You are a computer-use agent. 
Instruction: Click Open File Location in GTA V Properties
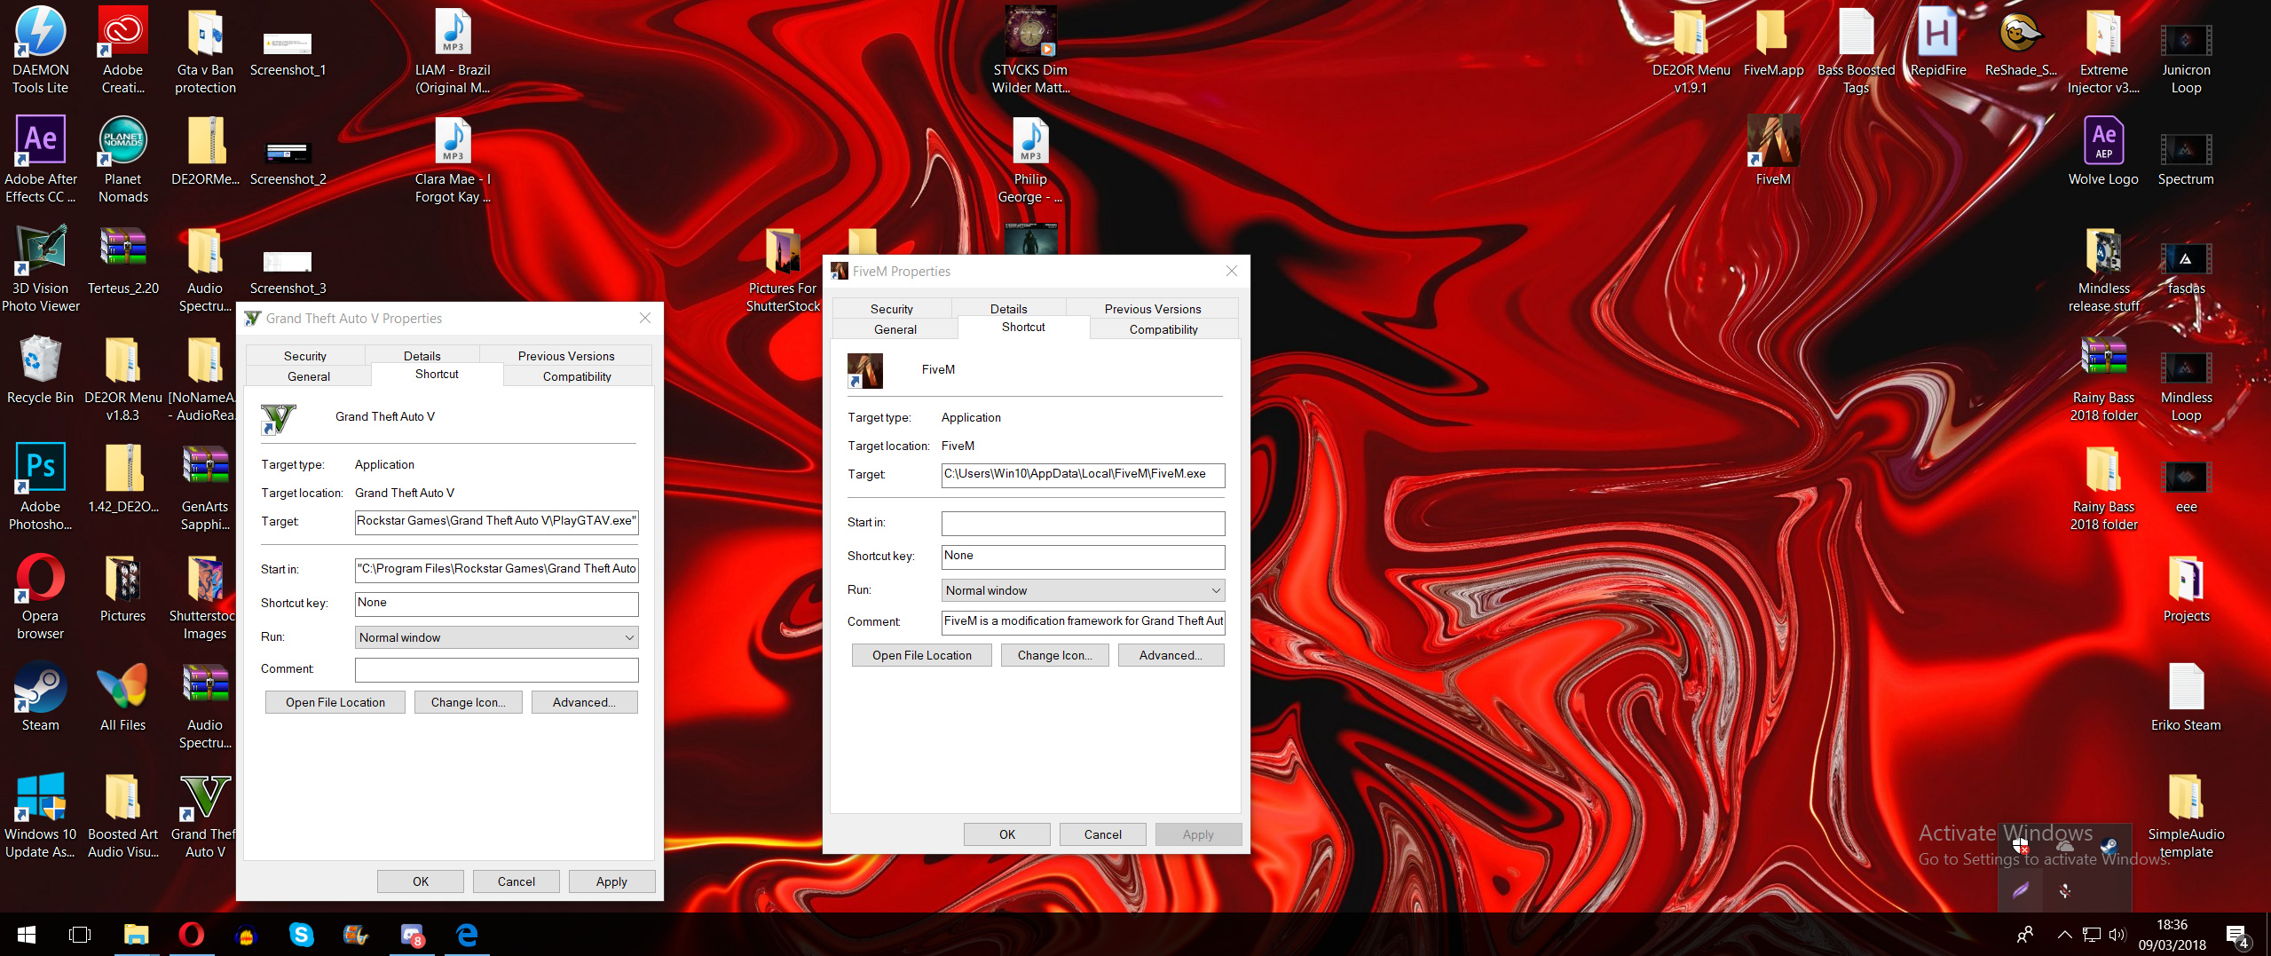335,702
